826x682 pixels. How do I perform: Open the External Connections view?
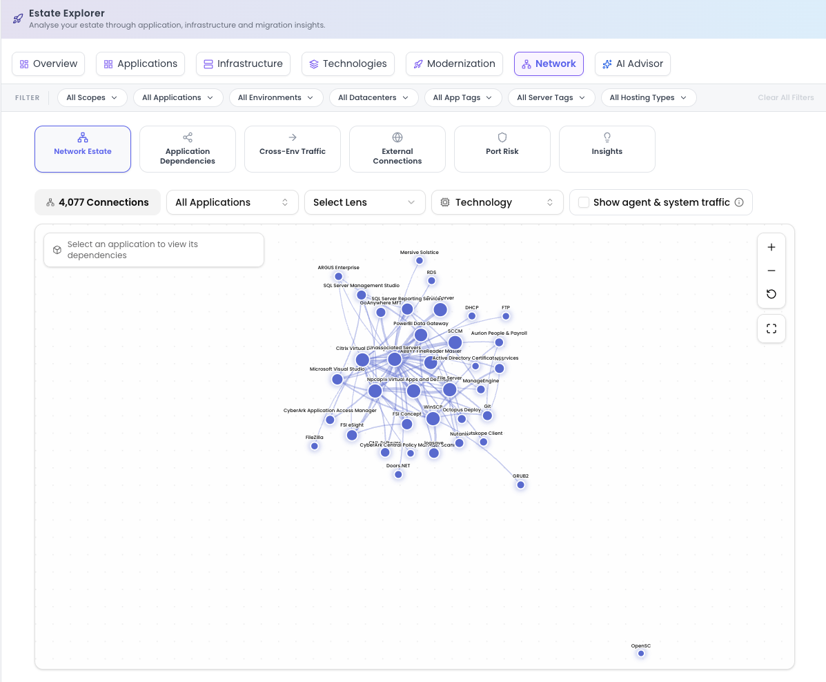pyautogui.click(x=397, y=149)
